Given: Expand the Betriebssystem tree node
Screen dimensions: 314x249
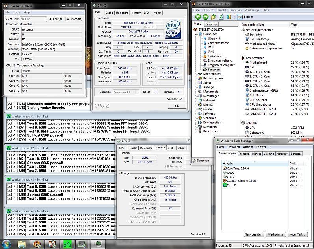Looking at the screenshot, I should pyautogui.click(x=196, y=78).
